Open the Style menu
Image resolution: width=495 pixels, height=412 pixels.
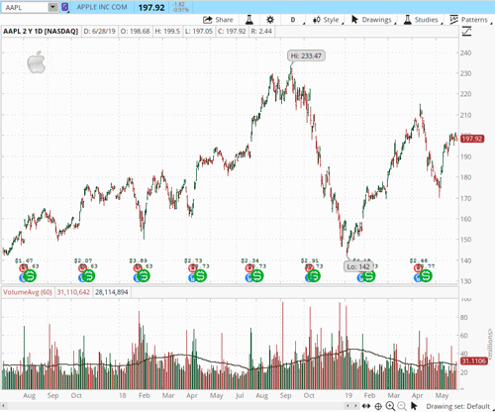pyautogui.click(x=326, y=20)
